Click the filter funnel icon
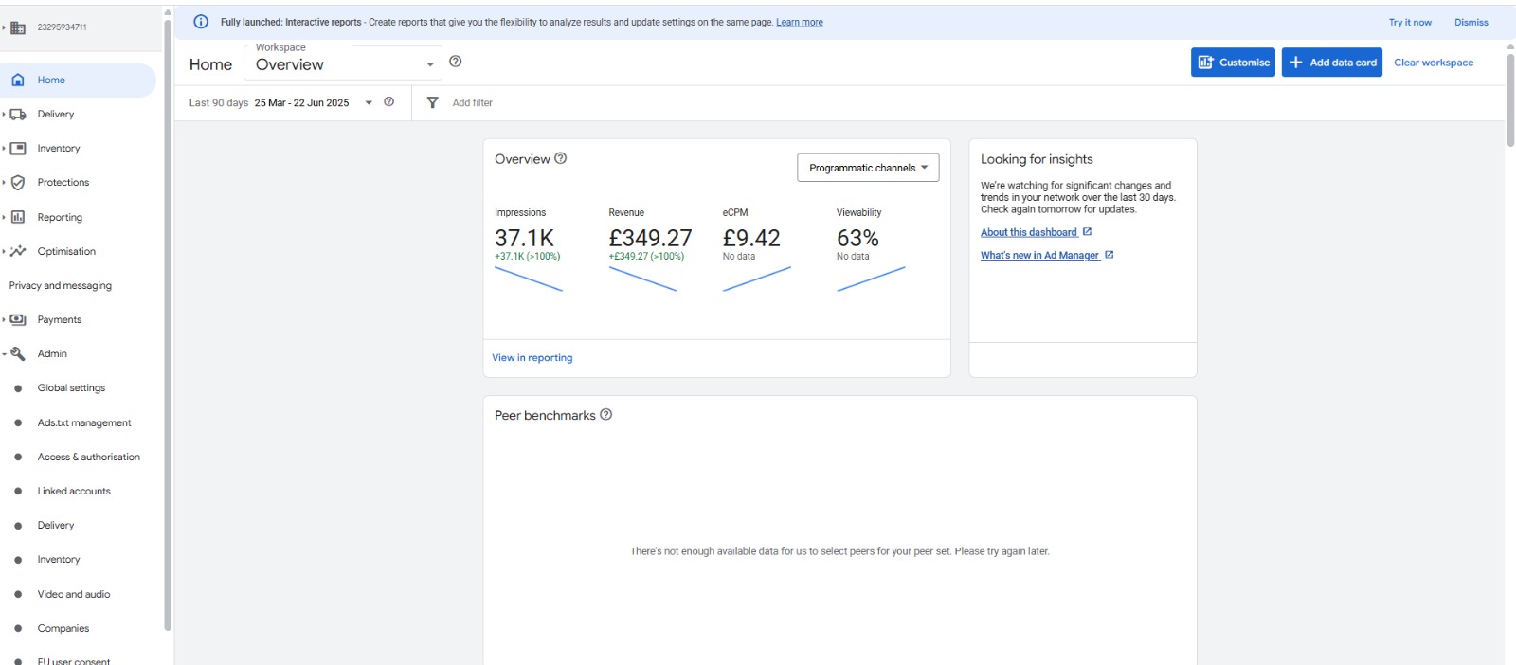 click(432, 102)
